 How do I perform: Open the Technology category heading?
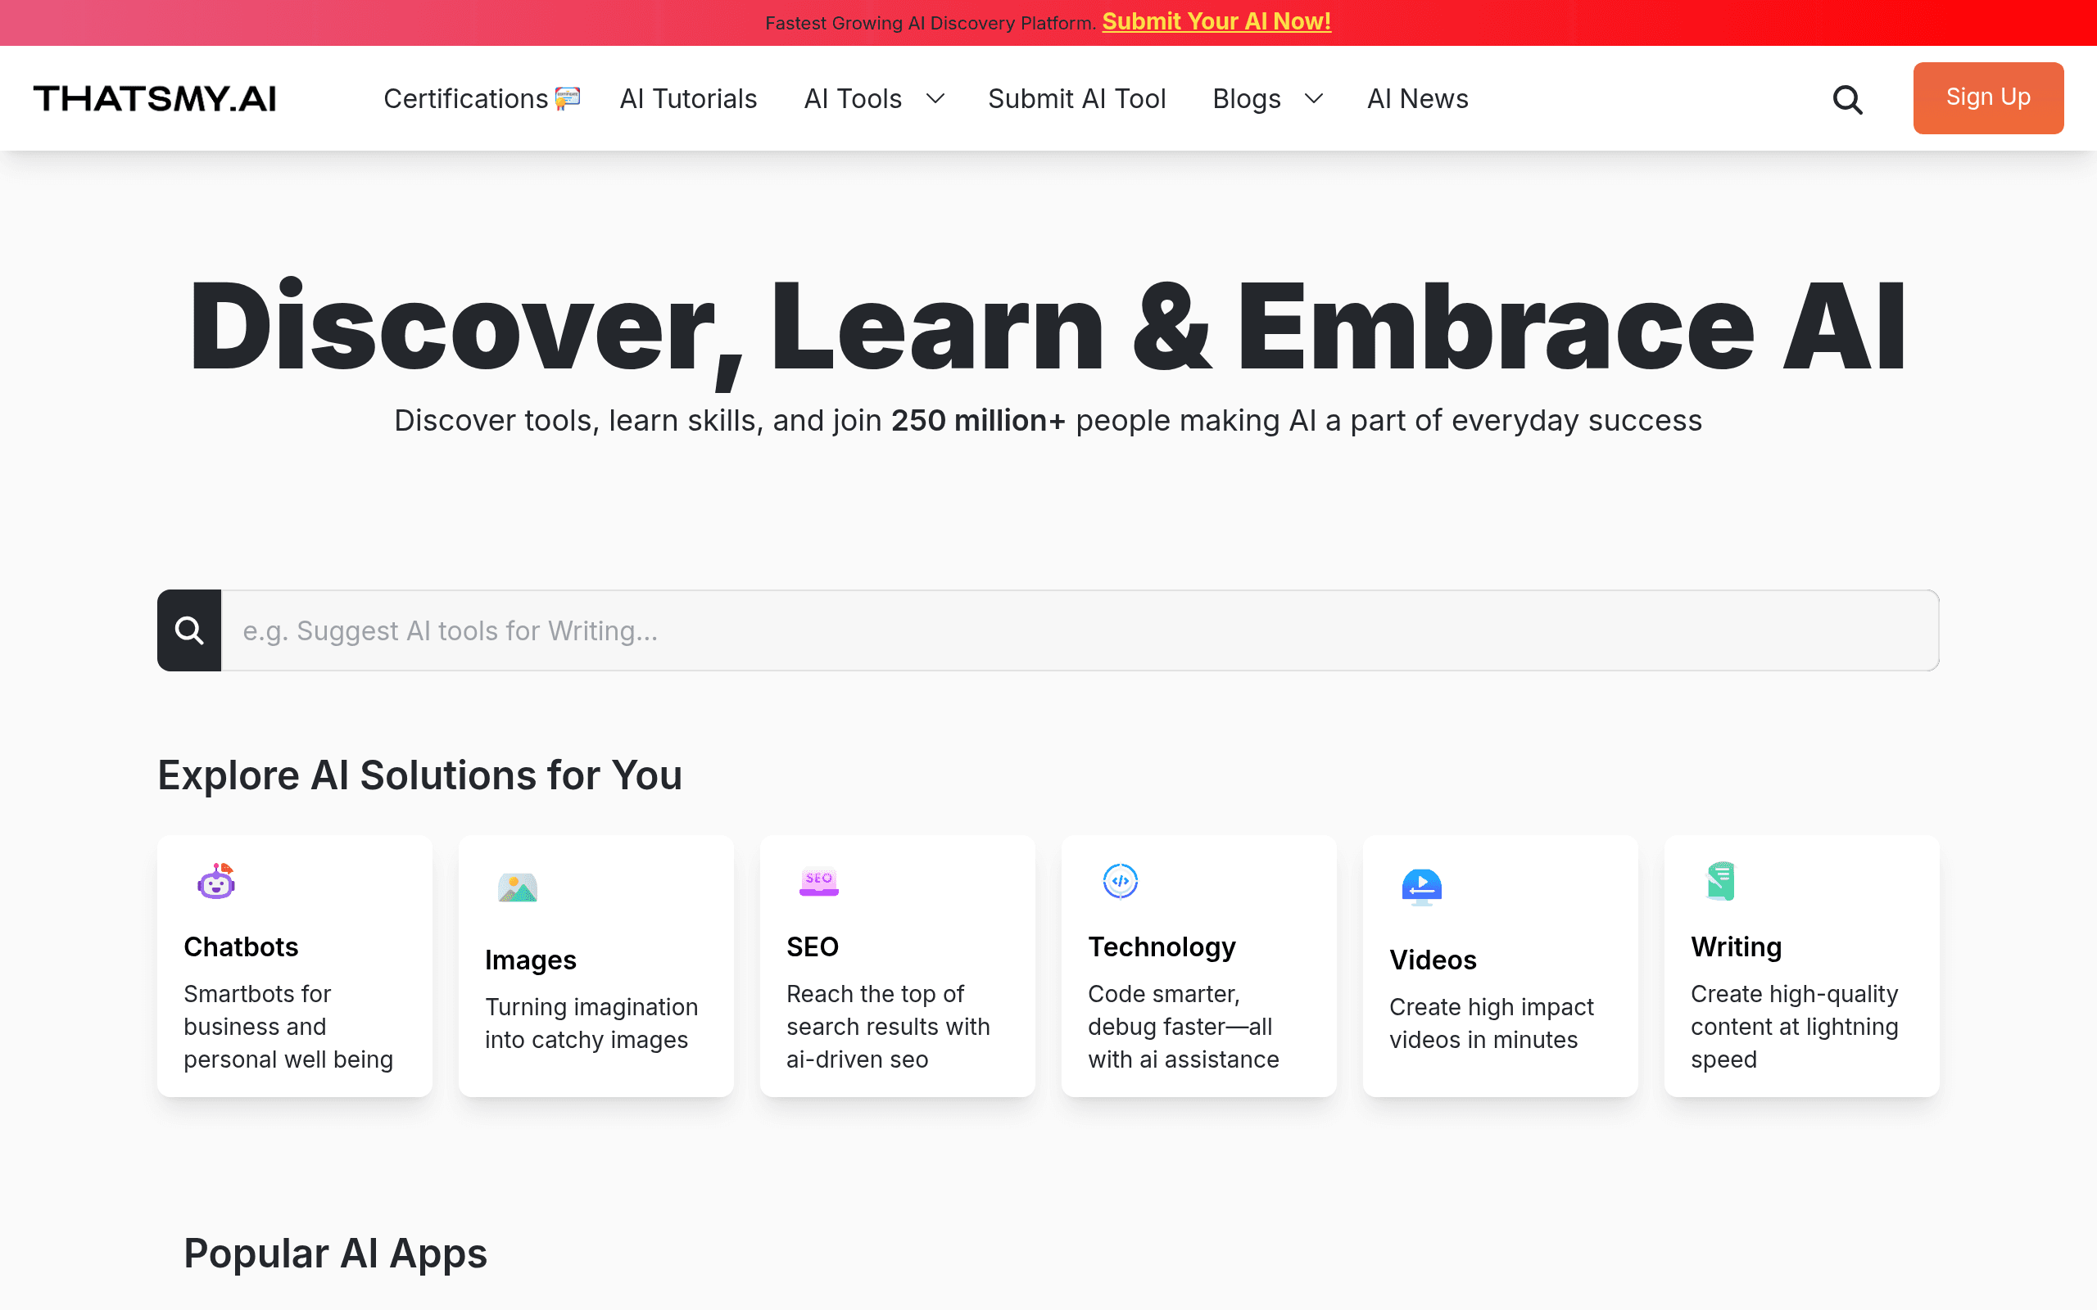point(1162,947)
